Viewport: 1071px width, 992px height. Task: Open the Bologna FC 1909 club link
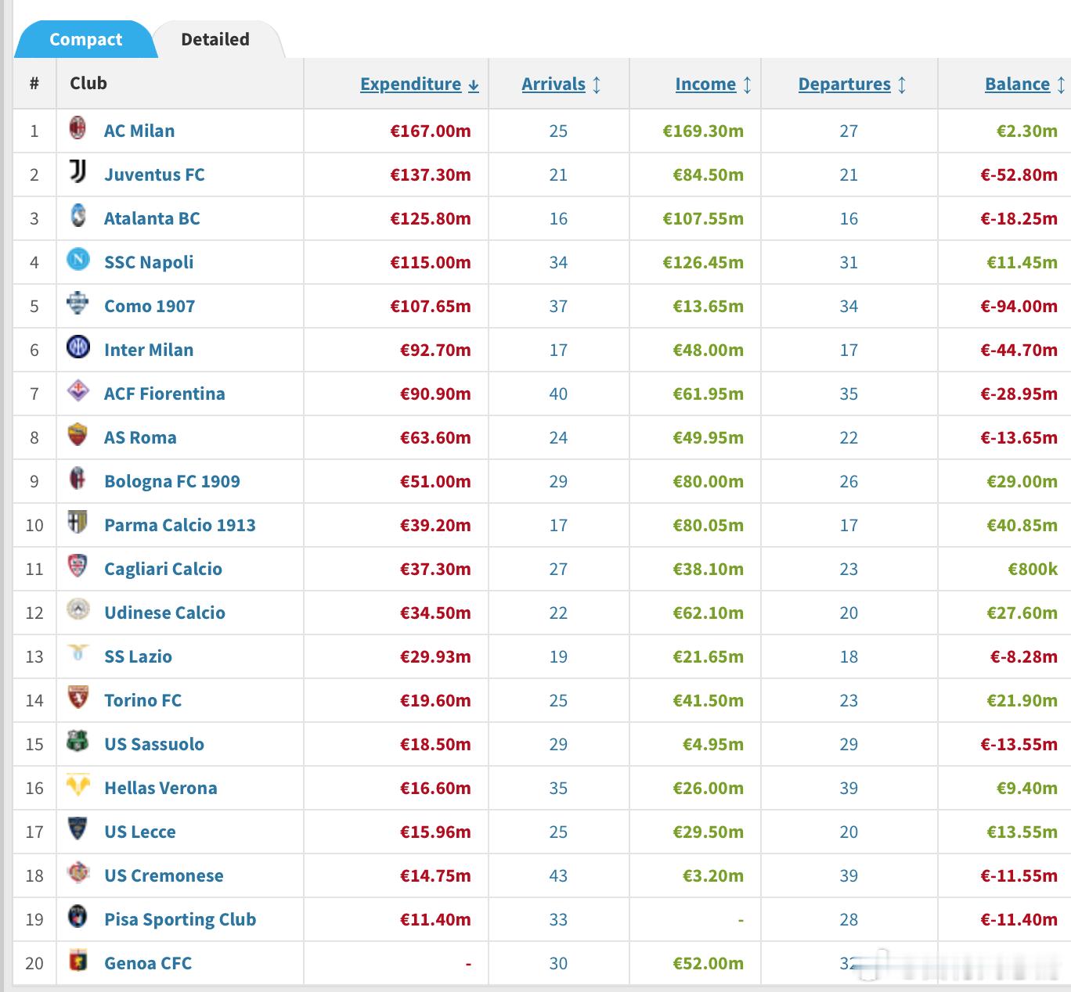click(x=172, y=481)
